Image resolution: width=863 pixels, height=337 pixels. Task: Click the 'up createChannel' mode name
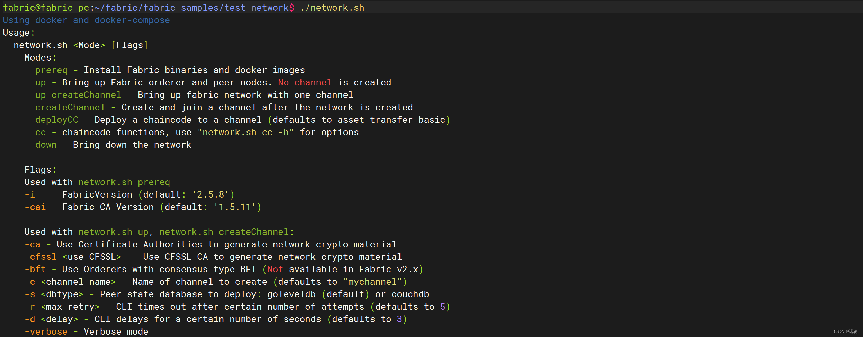[x=78, y=95]
